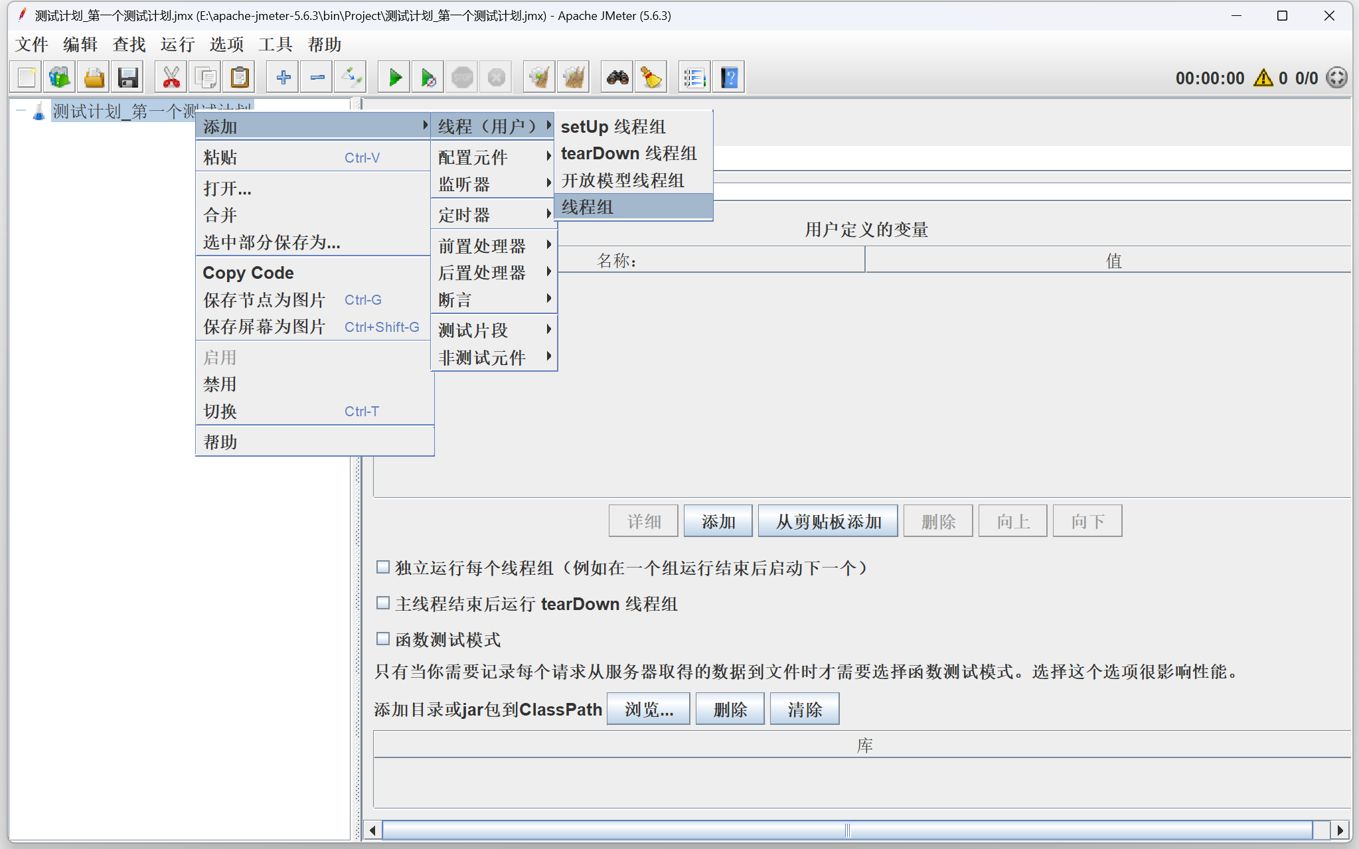Expand the 添加 submenu entry

tap(313, 126)
